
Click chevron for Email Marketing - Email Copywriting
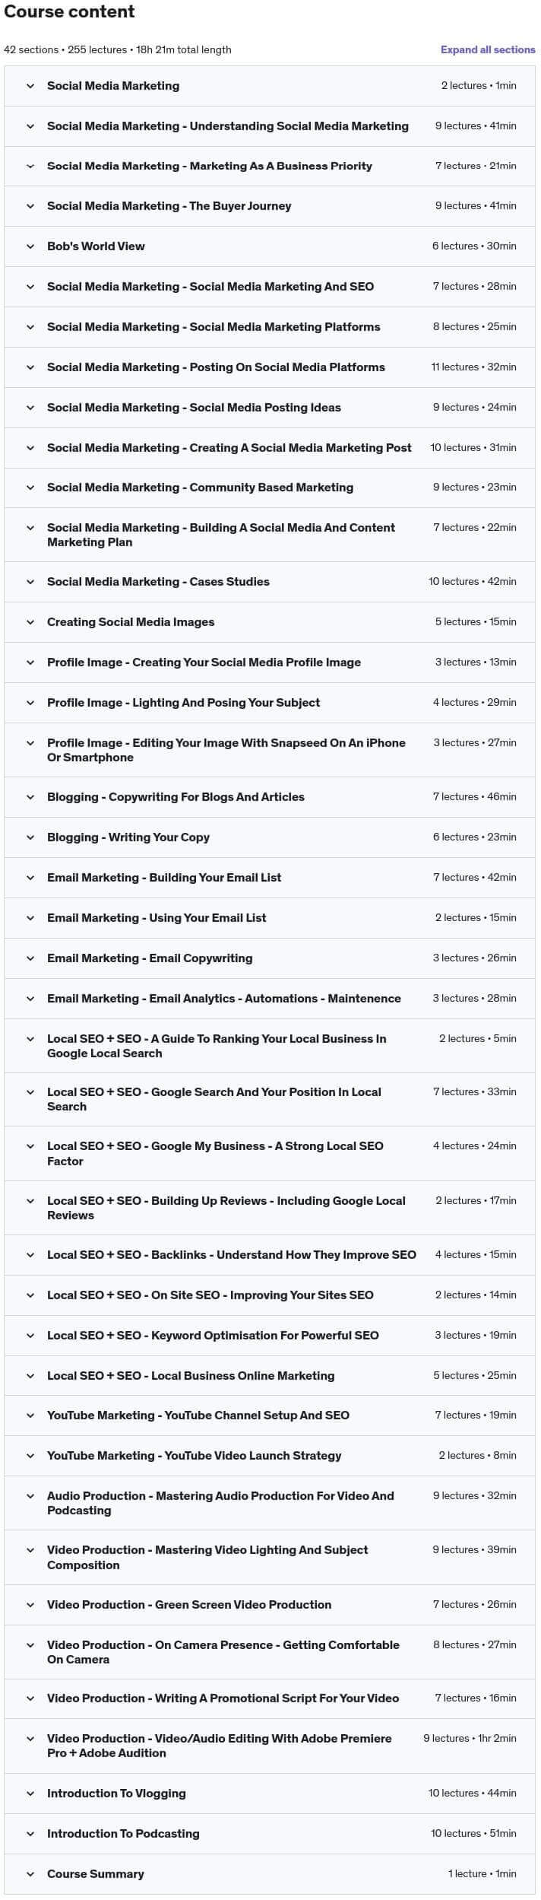coord(30,958)
